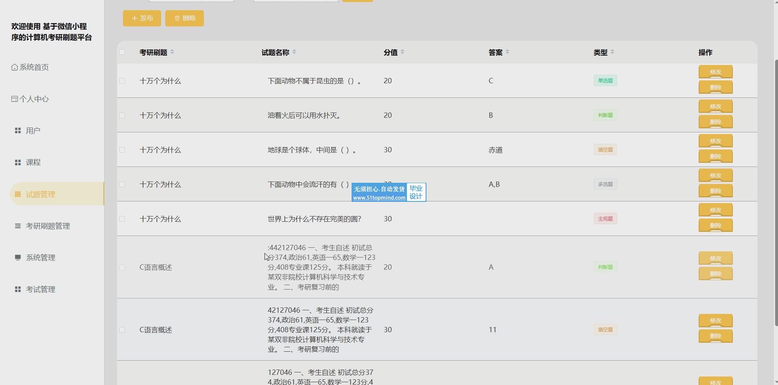Click 修改 for the 赤道 answer row
The width and height of the screenshot is (778, 385).
715,141
